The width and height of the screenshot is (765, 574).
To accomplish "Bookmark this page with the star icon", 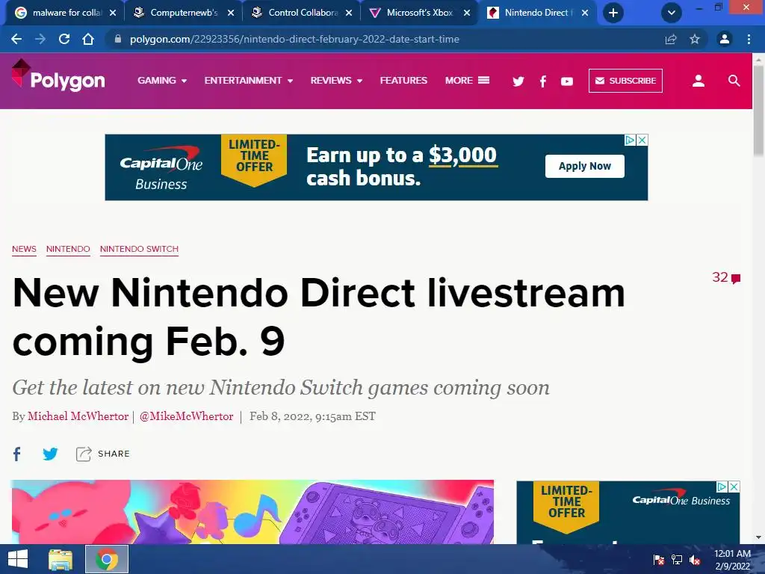I will [695, 39].
